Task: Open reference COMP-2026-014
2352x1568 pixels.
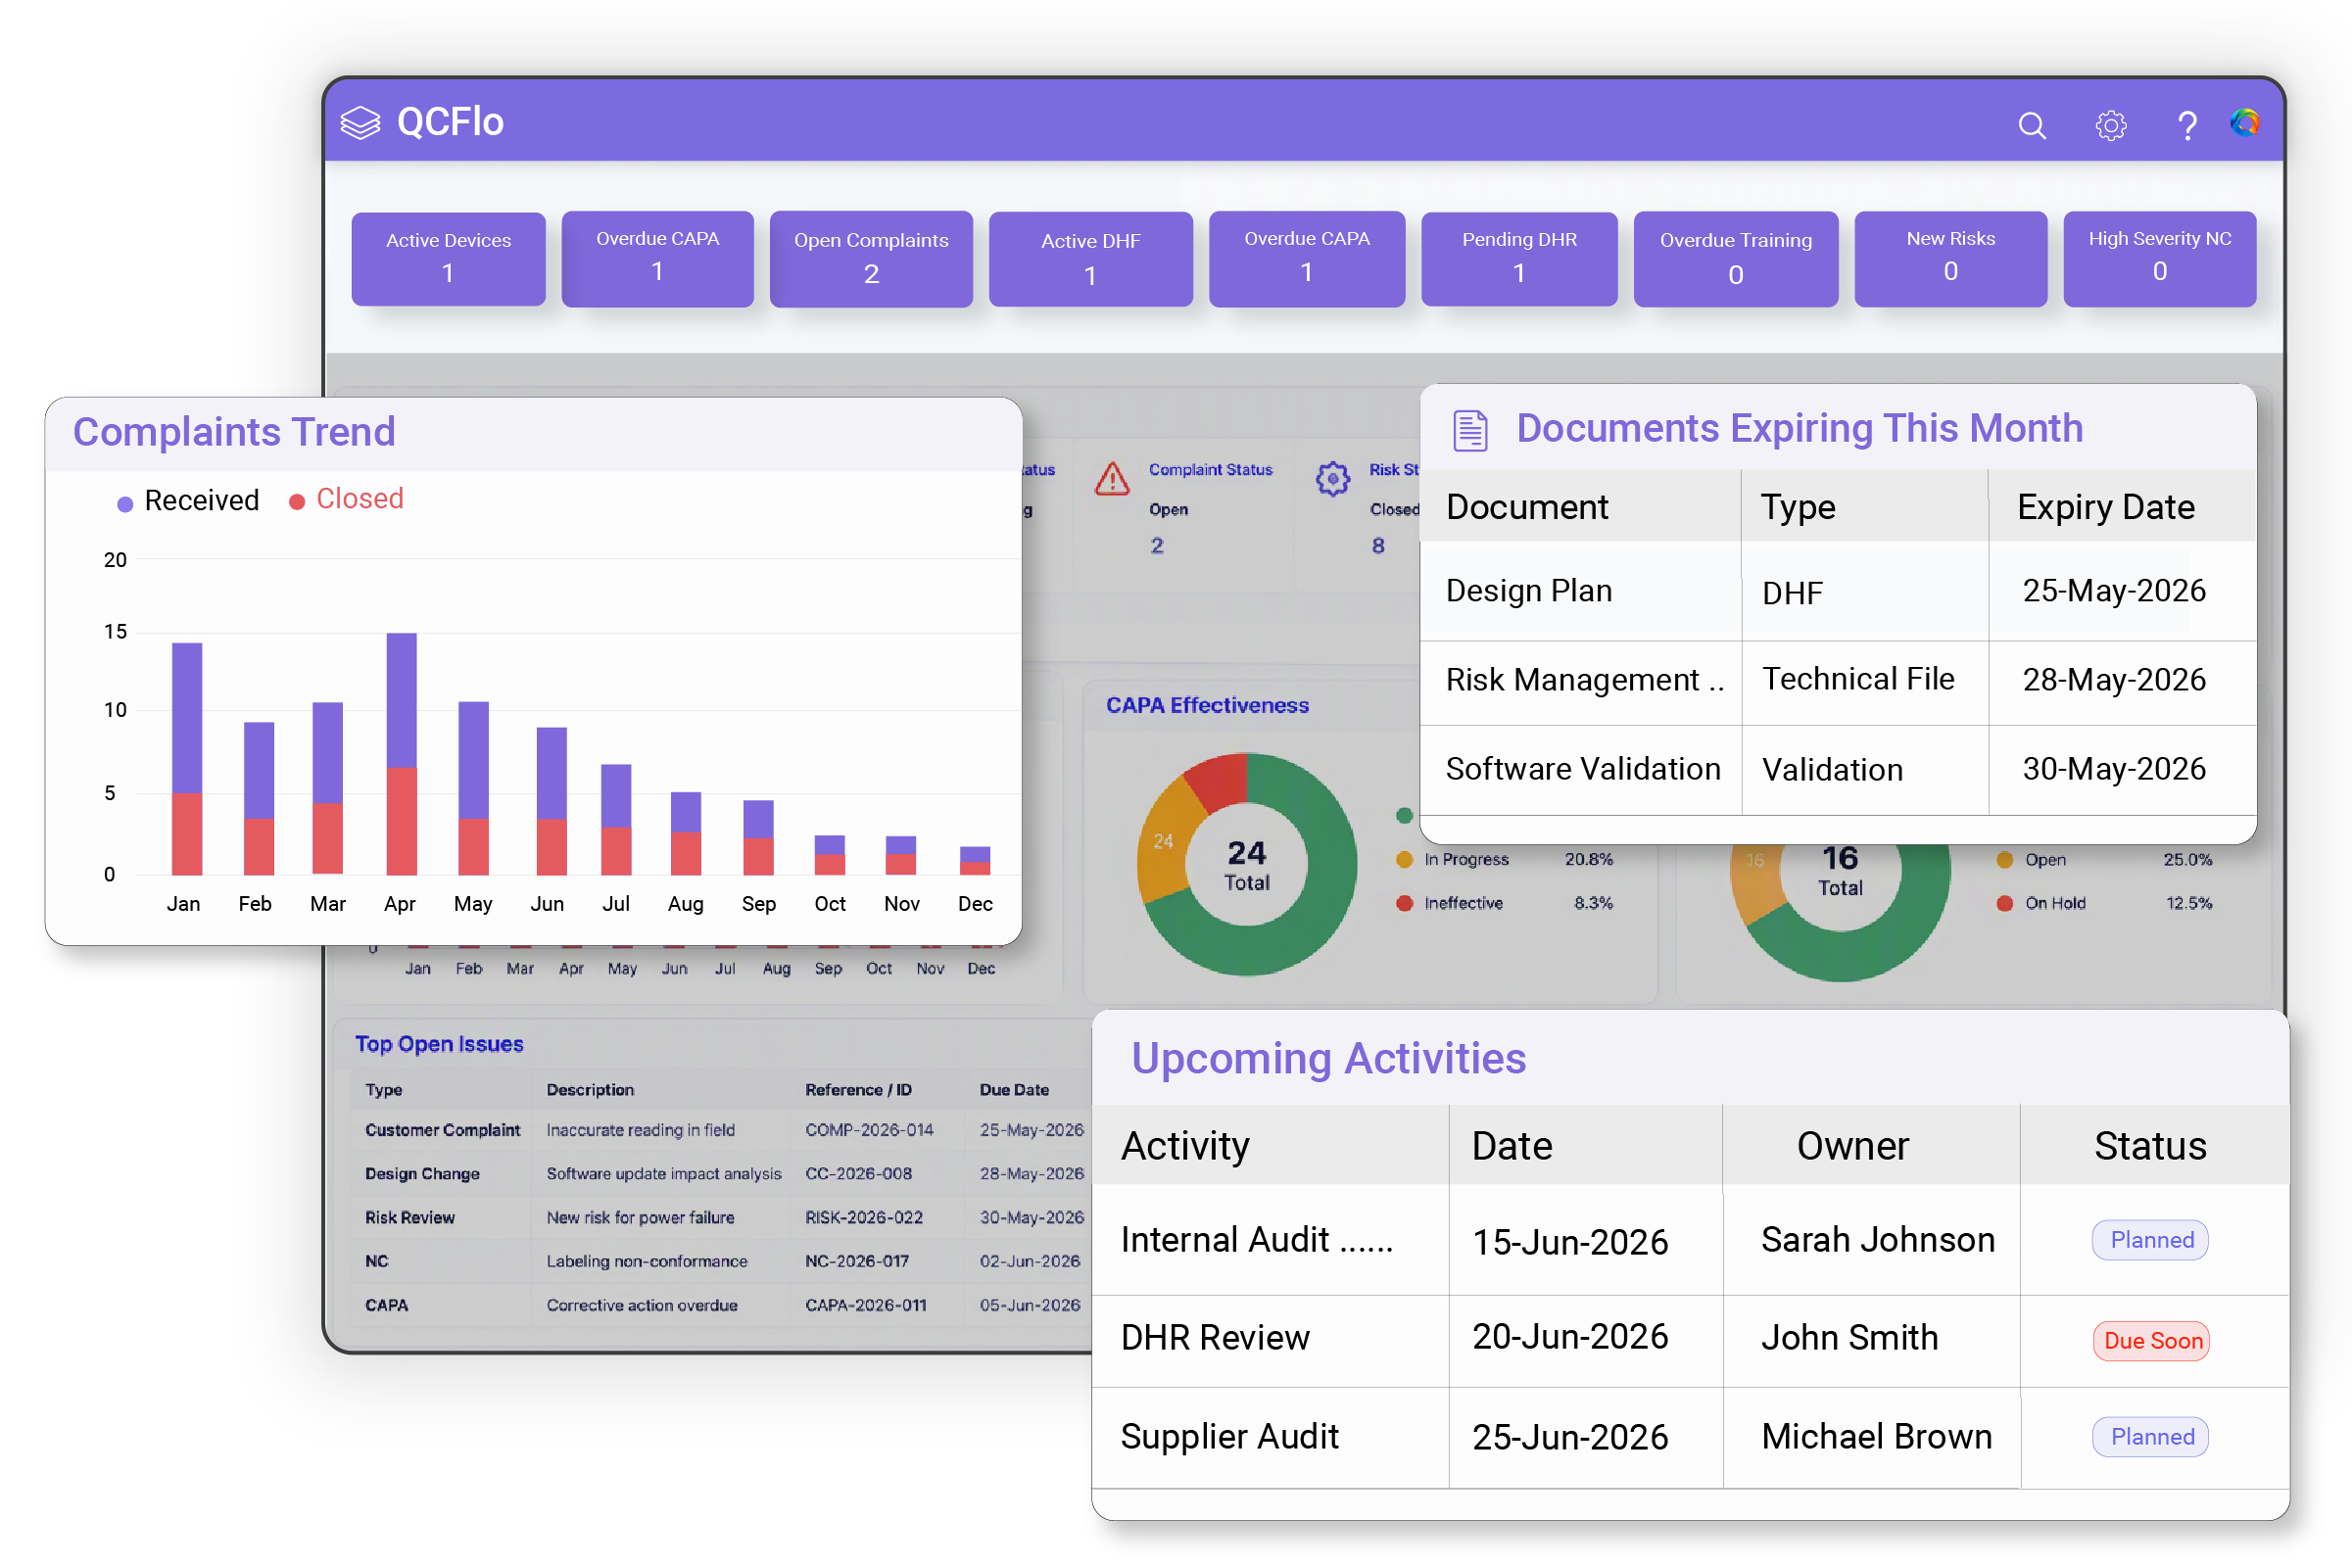Action: point(869,1130)
